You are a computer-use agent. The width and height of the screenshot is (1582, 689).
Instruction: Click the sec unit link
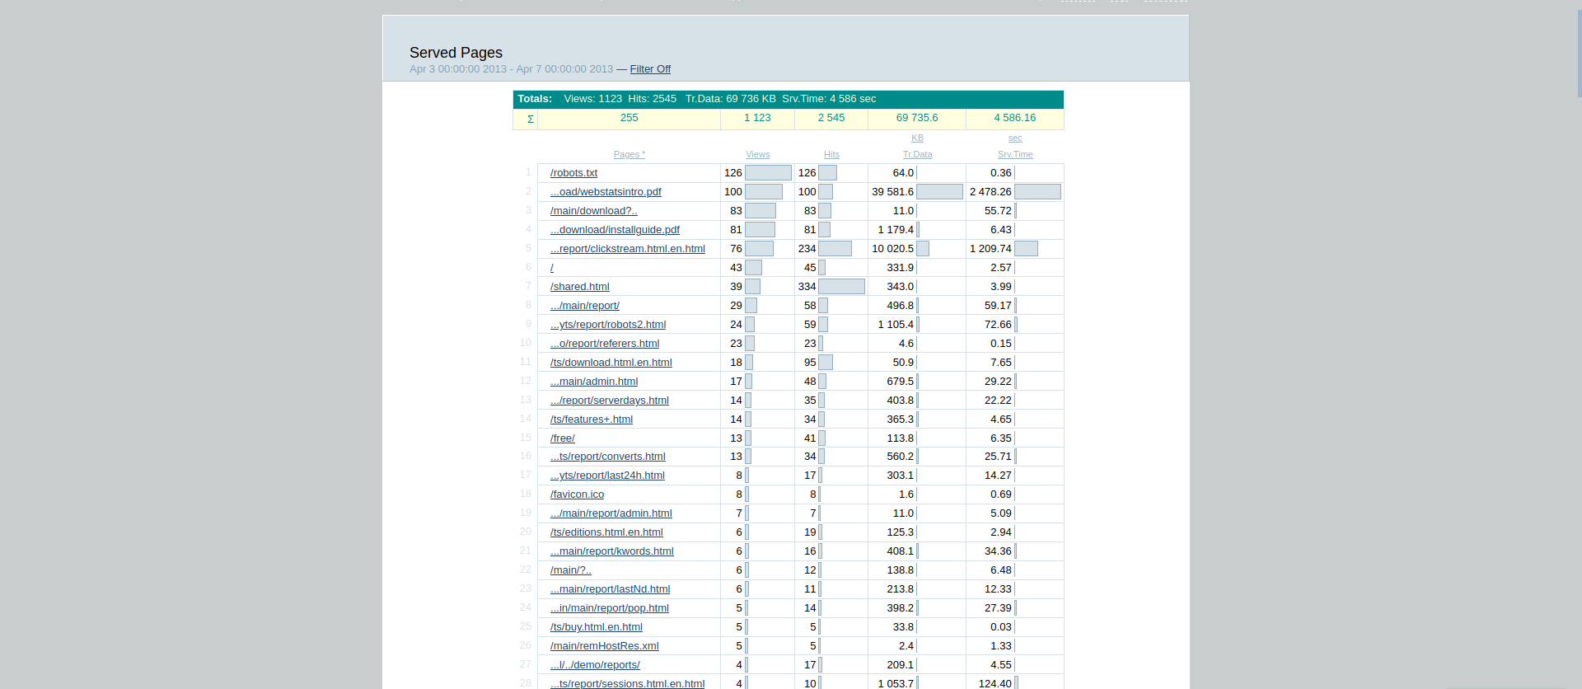point(1014,138)
